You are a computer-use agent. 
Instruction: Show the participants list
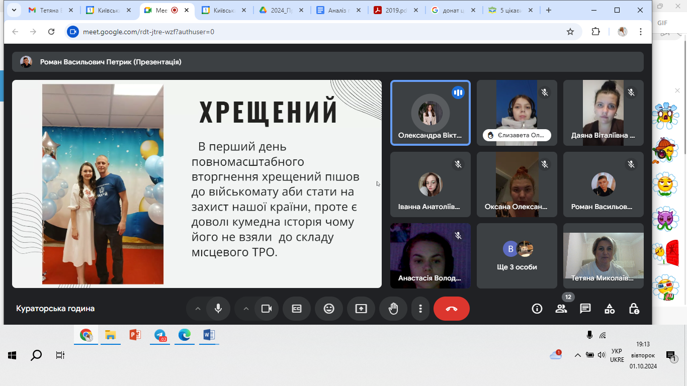coord(561,309)
